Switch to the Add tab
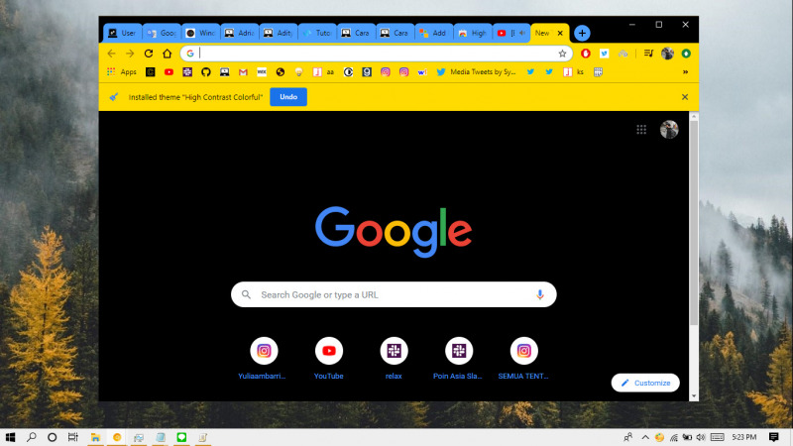Screen dimensions: 793x446 point(434,33)
